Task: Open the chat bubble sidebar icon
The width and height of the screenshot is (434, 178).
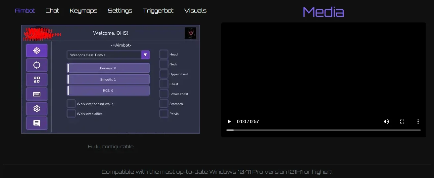Action: click(37, 123)
